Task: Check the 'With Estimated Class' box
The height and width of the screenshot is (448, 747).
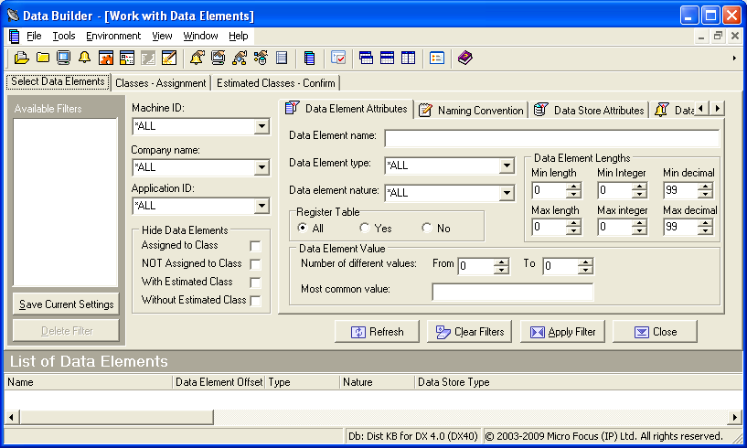Action: tap(255, 283)
